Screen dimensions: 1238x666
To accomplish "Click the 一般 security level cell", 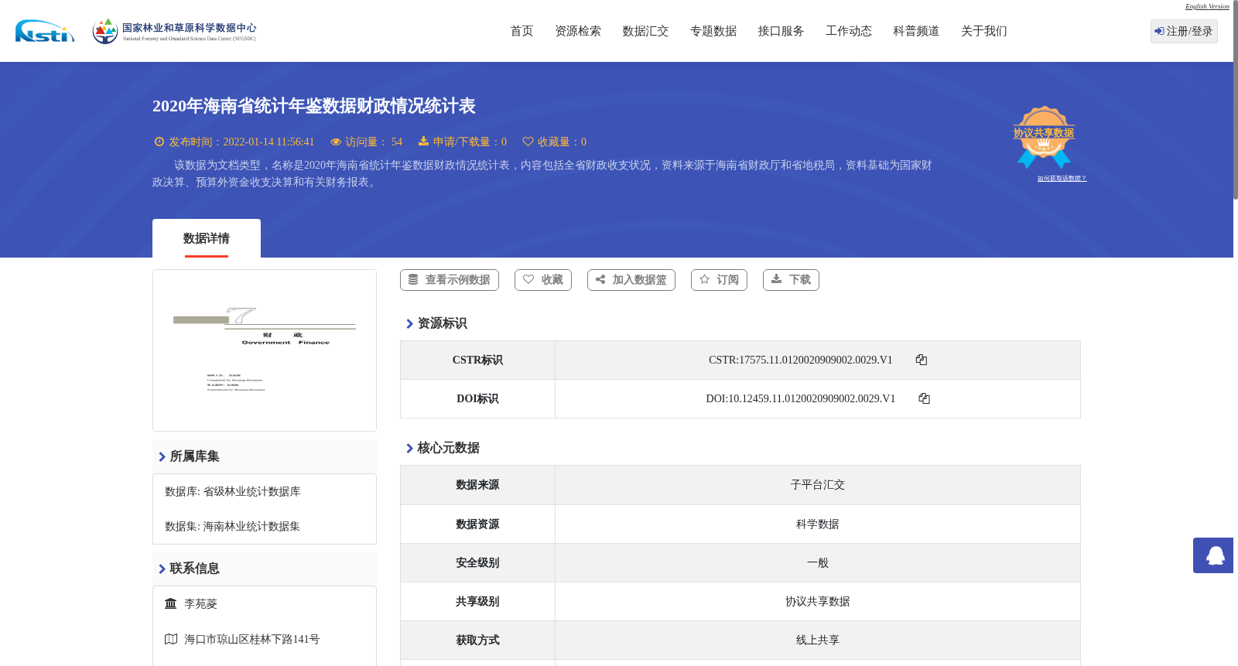I will point(818,562).
